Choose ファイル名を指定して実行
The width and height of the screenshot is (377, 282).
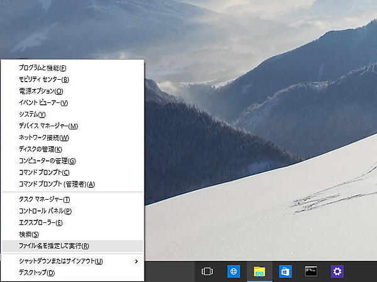[x=53, y=246]
